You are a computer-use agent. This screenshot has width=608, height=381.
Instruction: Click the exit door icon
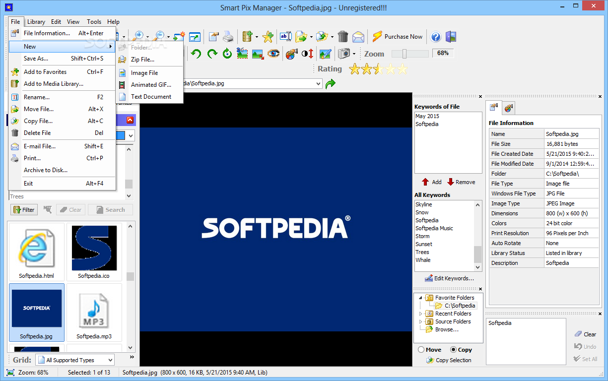[x=451, y=37]
